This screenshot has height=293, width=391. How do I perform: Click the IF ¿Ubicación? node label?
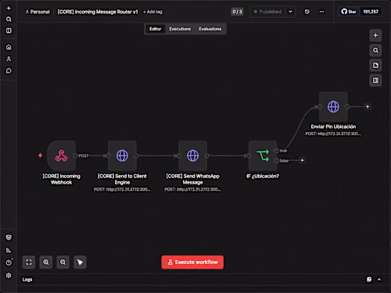click(x=263, y=176)
